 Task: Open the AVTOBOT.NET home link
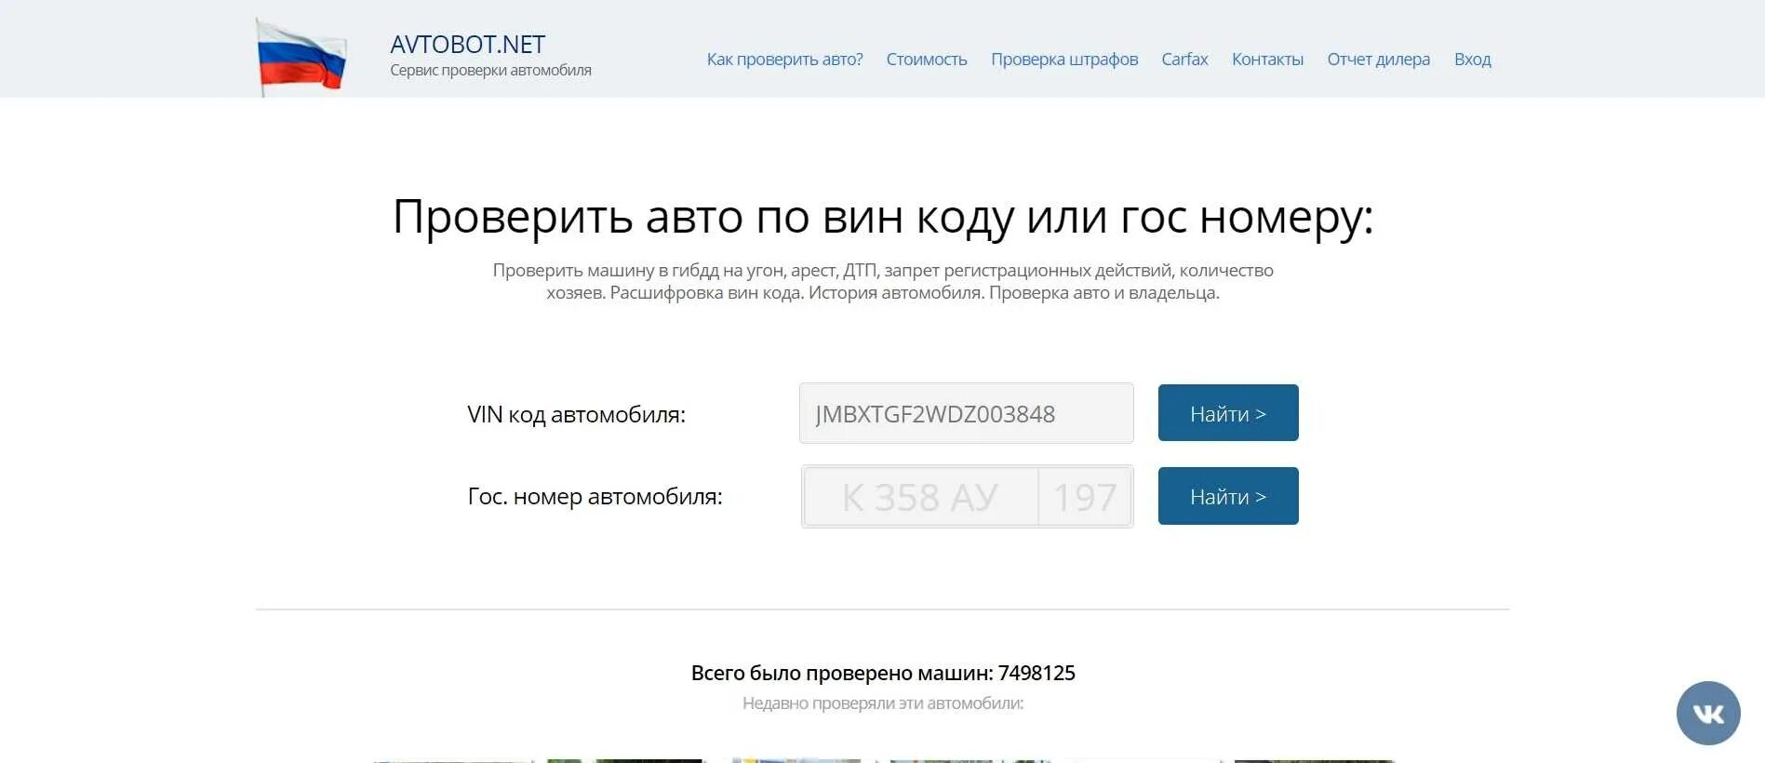(467, 44)
